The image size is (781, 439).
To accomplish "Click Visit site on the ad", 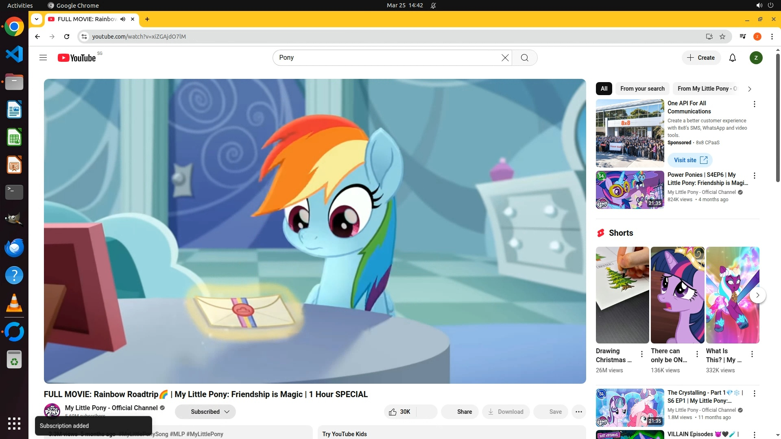I will click(x=690, y=160).
